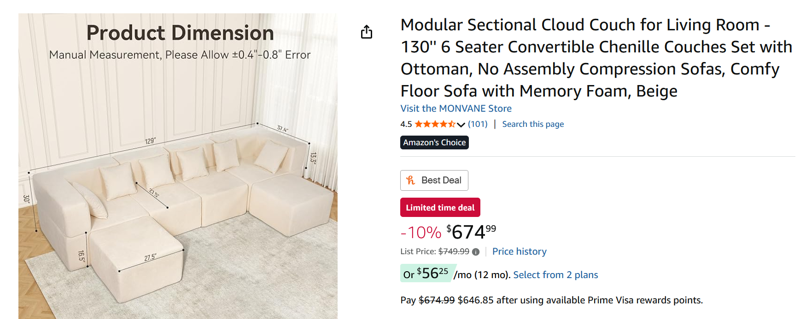Click Select from 2 plans
This screenshot has width=800, height=319.
(555, 275)
